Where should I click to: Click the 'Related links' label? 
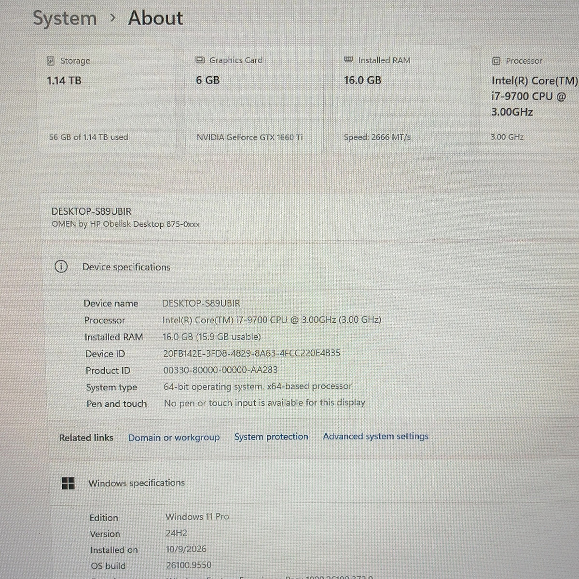point(86,438)
